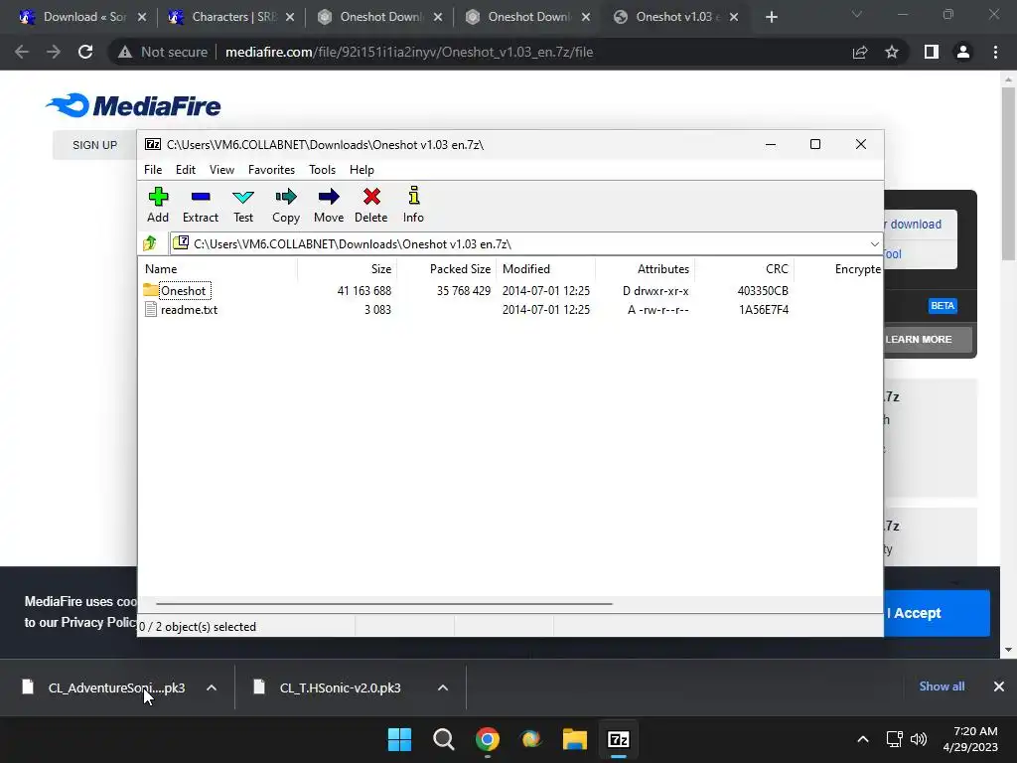Screen dimensions: 1017x763
Task: Open File Explorer from the taskbar
Action: pos(575,739)
